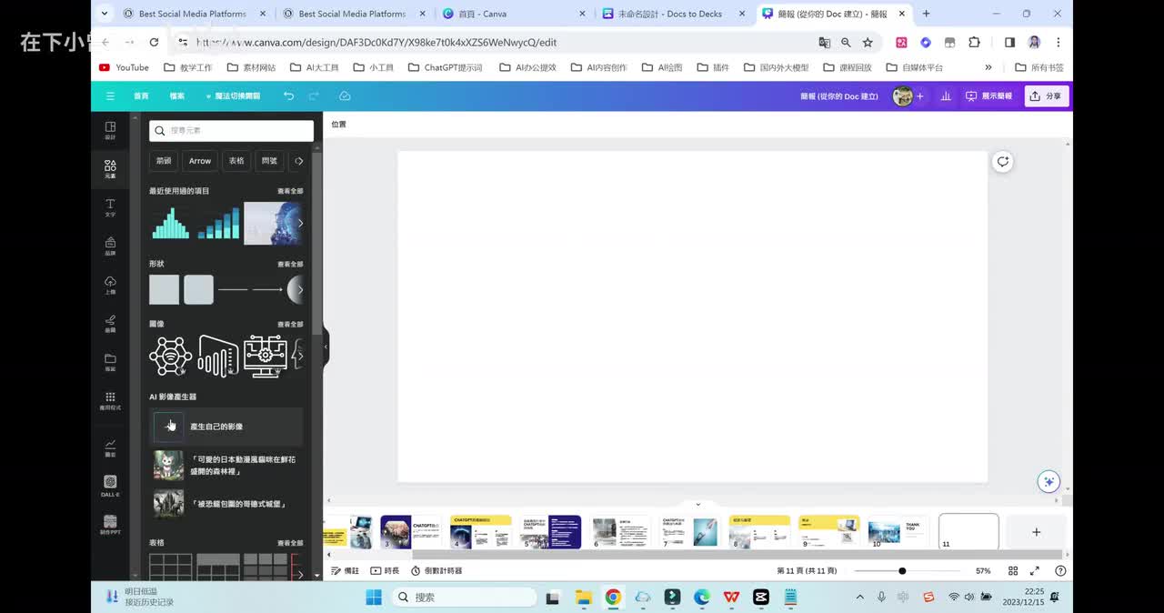Click the zoom slider handle

[902, 571]
